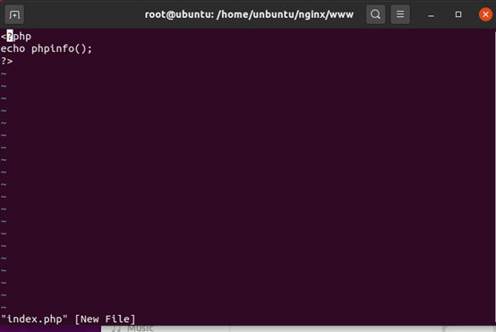Place cursor on the <?php line

[x=16, y=37]
